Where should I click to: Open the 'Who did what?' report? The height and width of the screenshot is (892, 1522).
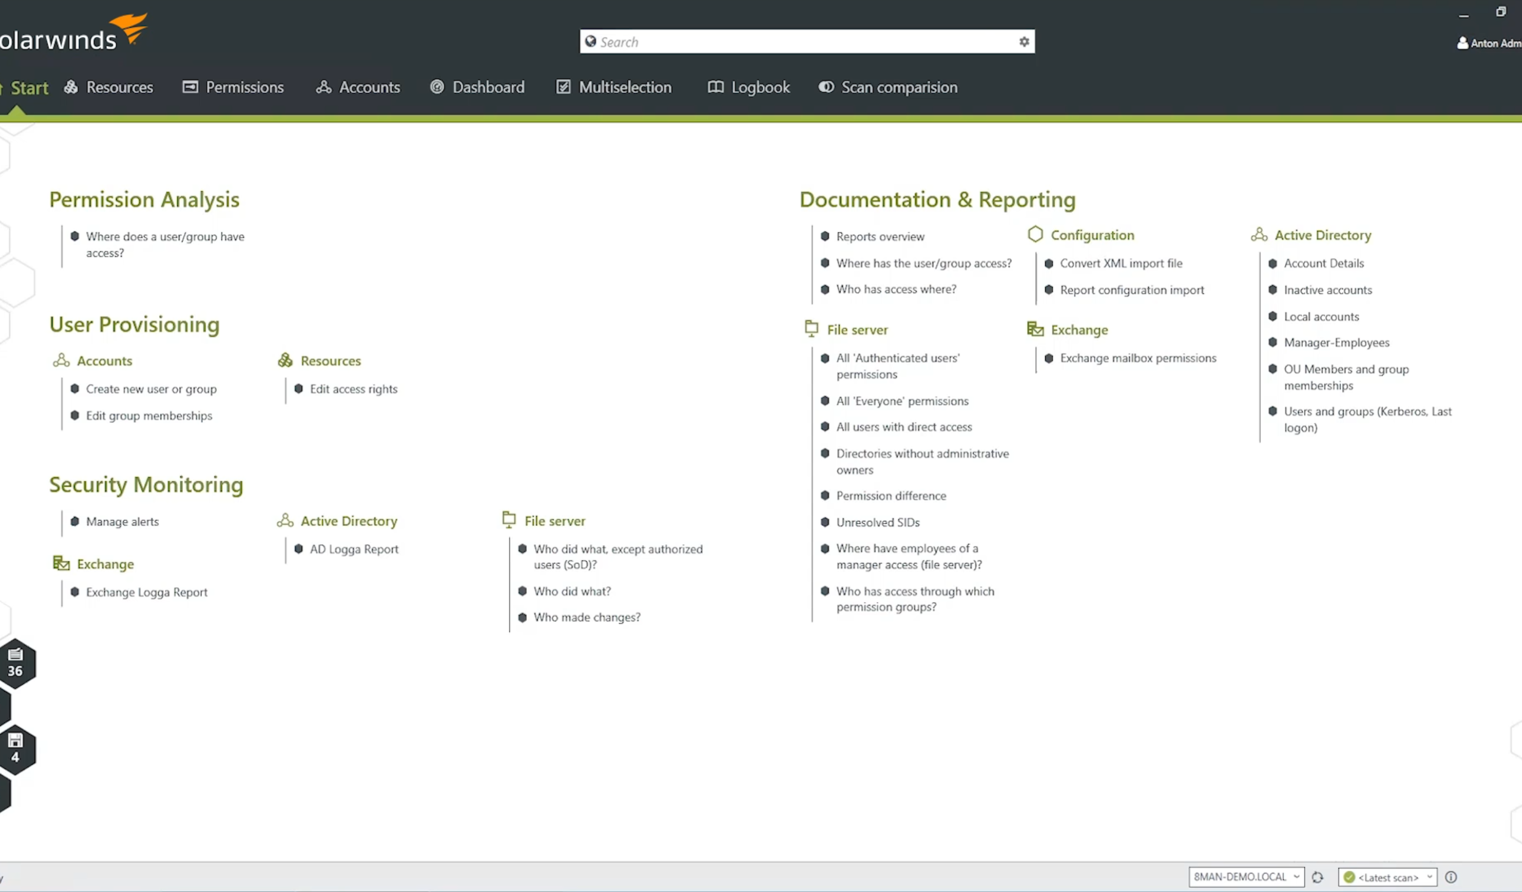pos(572,591)
